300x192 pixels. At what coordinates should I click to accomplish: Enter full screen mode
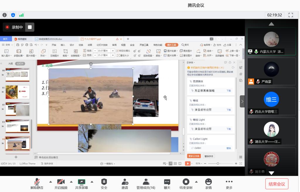[291, 15]
